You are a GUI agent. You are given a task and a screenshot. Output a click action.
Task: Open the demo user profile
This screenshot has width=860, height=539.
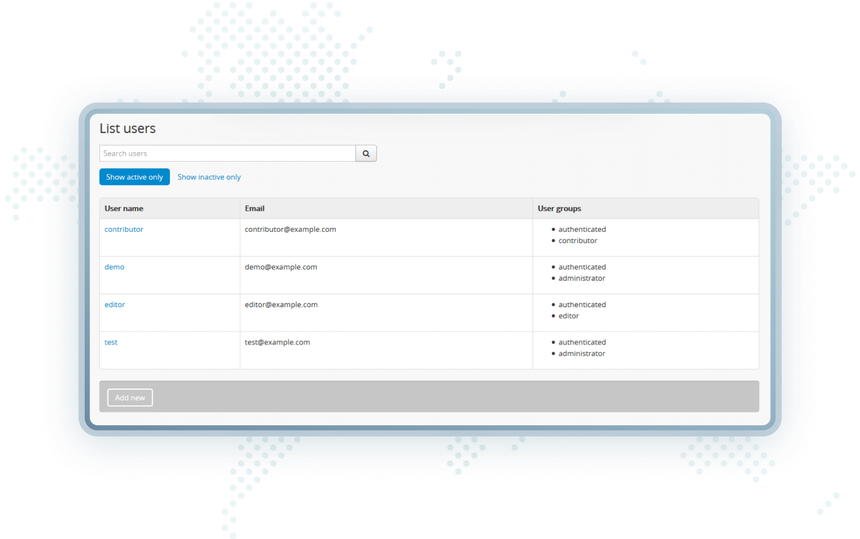click(114, 267)
